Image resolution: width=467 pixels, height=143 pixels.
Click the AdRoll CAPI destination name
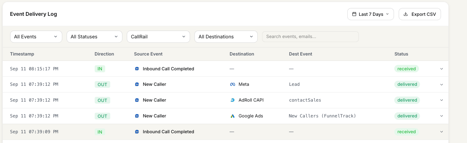pos(251,100)
